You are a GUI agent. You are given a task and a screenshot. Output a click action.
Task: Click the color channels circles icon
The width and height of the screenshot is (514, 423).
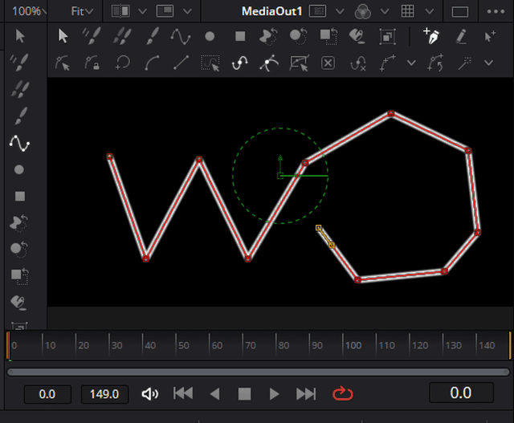click(362, 11)
